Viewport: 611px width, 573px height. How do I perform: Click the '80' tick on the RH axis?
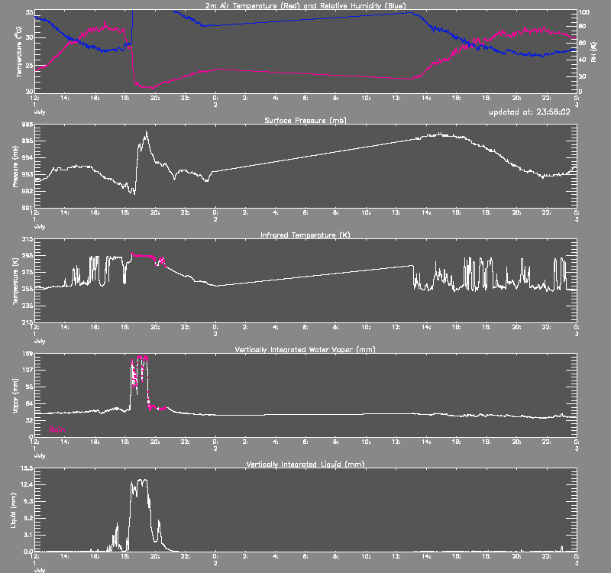(582, 27)
